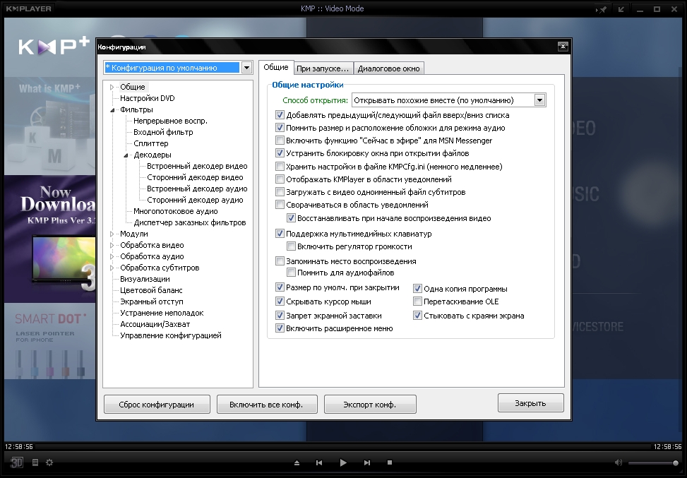
Task: Select 'Цветовой баланс' in the tree
Action: [151, 290]
